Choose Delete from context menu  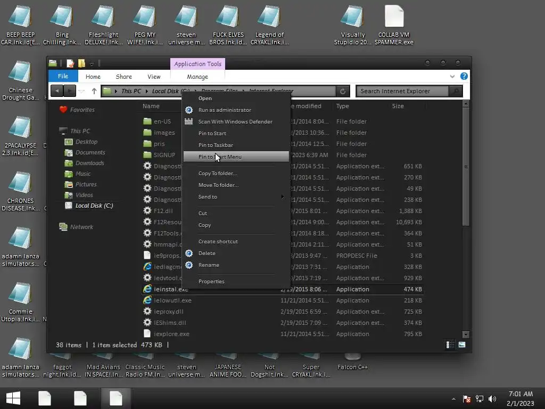pyautogui.click(x=207, y=253)
